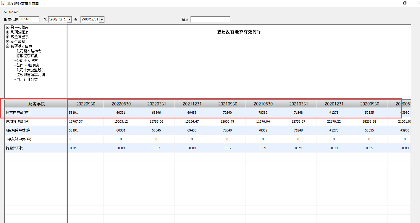The height and width of the screenshot is (223, 420).
Task: Select the 持股数环比 row label
Action: point(15,148)
